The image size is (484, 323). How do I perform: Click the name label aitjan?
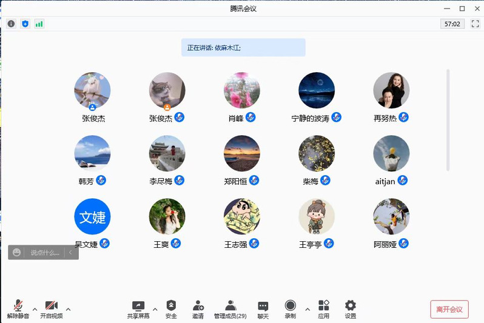pyautogui.click(x=385, y=181)
